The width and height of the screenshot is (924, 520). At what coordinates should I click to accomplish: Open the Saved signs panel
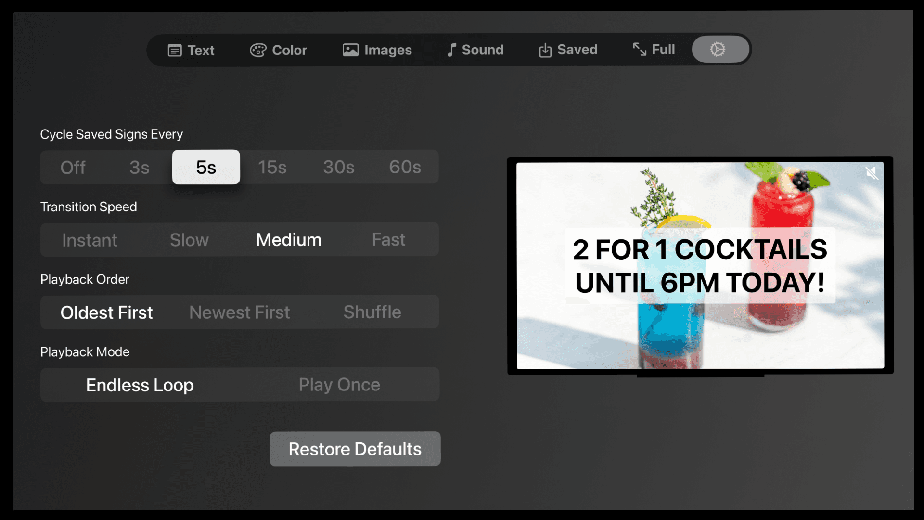(567, 49)
